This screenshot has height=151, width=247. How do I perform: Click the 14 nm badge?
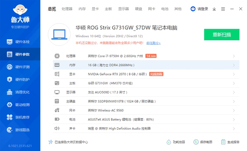(151, 56)
